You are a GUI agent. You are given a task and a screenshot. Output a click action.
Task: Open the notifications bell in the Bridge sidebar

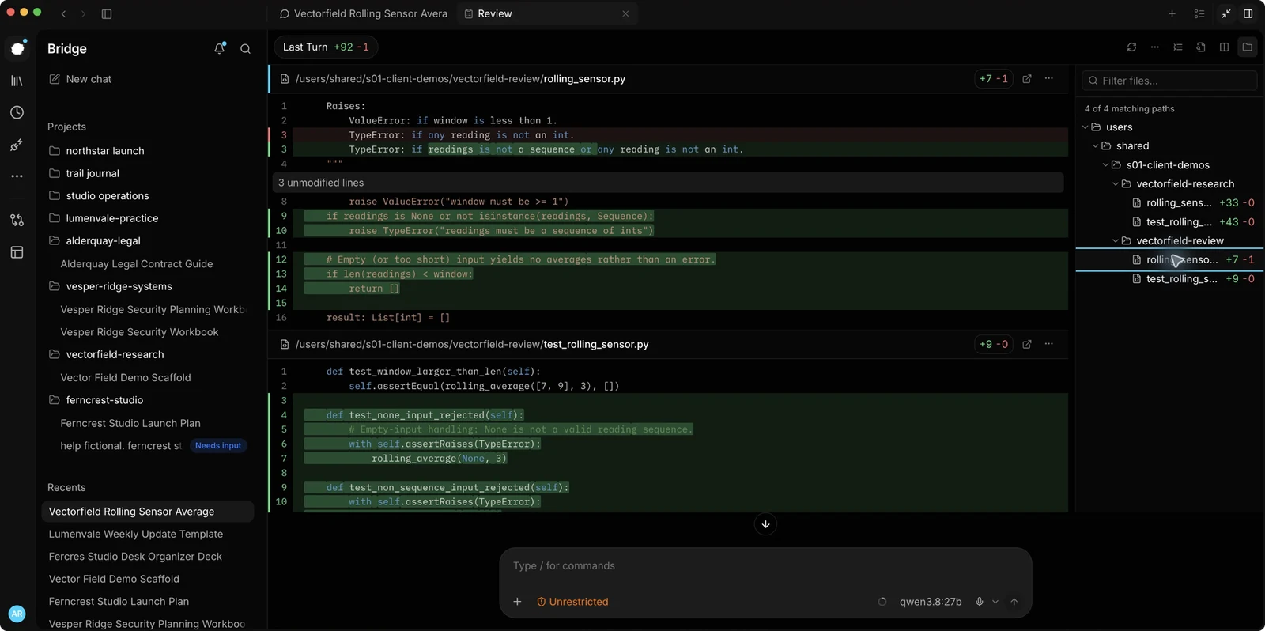[220, 48]
